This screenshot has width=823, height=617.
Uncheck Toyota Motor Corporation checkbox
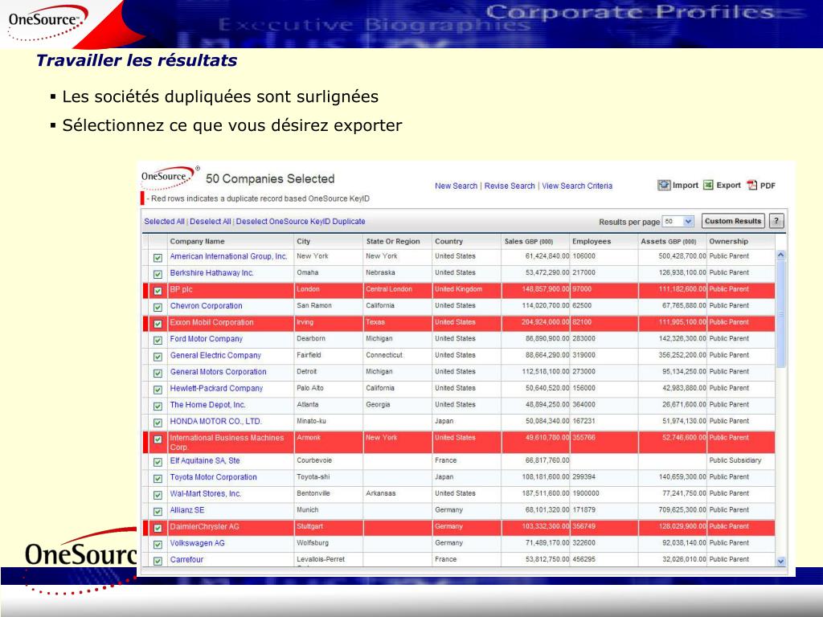[x=158, y=479]
